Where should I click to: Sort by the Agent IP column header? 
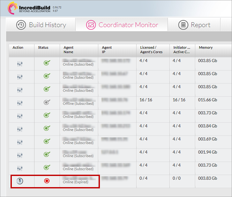(117, 51)
